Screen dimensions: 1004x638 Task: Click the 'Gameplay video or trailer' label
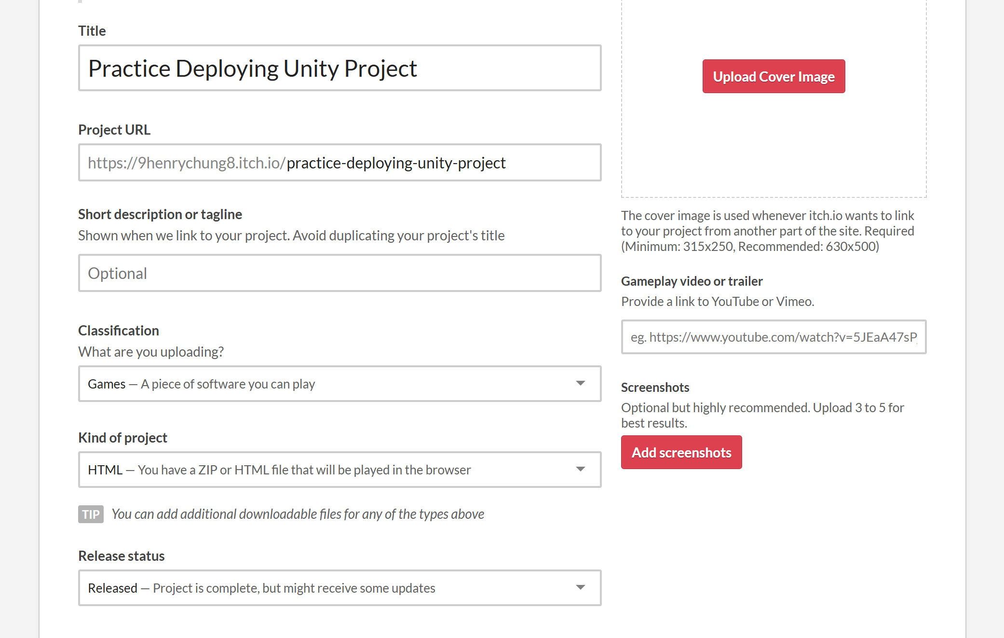click(692, 281)
